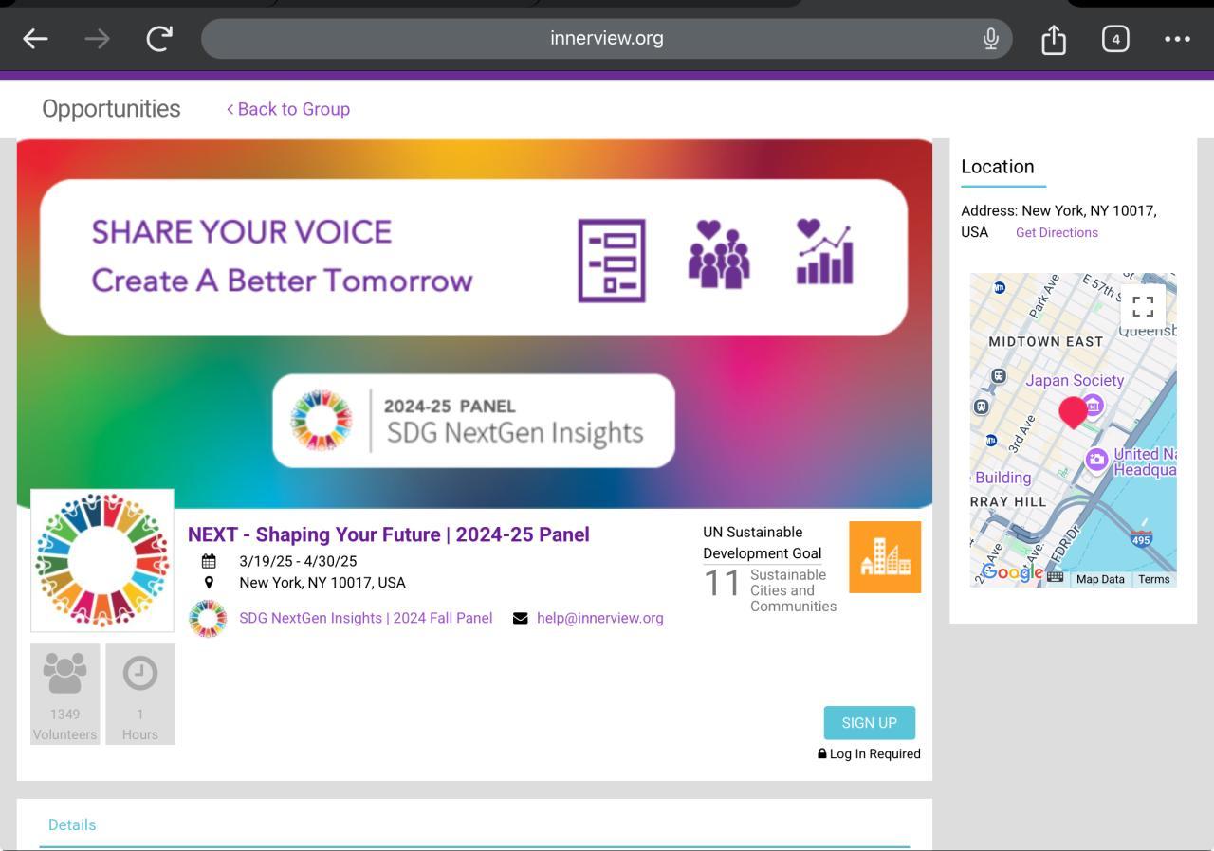Switch to the Details tab
The image size is (1214, 851).
pos(72,824)
